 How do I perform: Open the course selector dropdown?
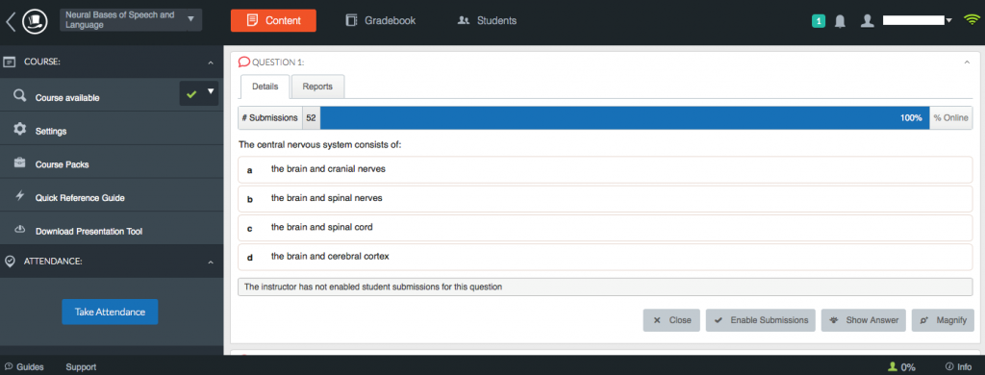(x=131, y=19)
